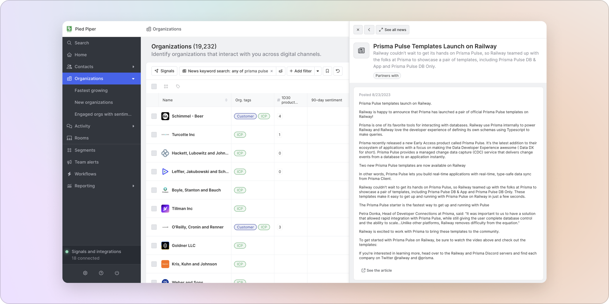
Task: Open the help question mark icon
Action: (101, 273)
